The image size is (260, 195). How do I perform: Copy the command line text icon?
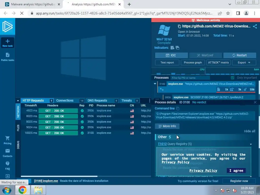178,108
